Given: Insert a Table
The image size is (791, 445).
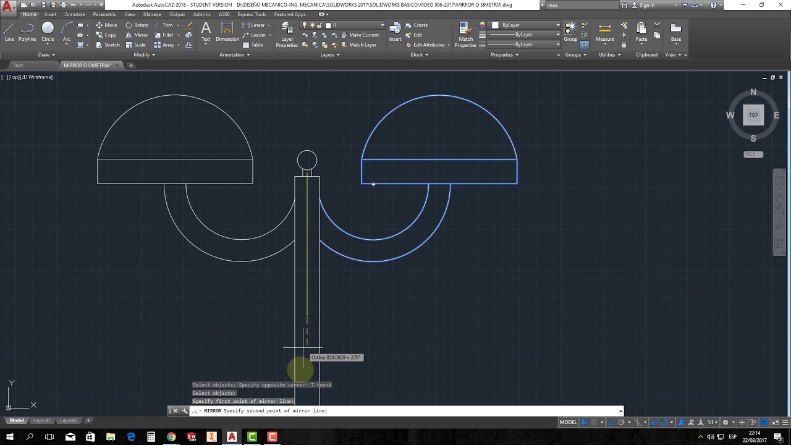Looking at the screenshot, I should (x=253, y=45).
